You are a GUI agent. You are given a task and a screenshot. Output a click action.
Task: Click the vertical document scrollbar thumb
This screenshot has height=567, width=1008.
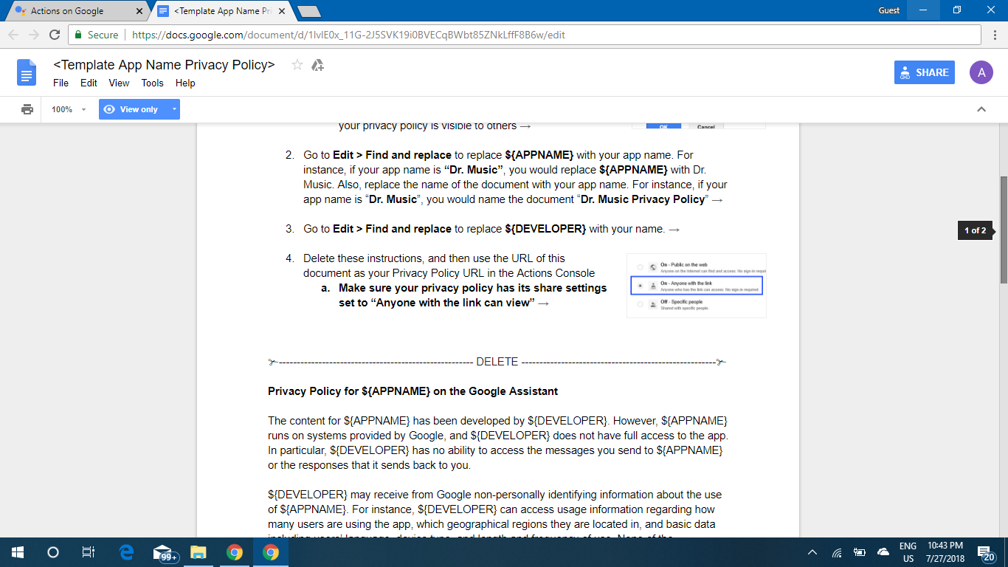click(x=1004, y=230)
